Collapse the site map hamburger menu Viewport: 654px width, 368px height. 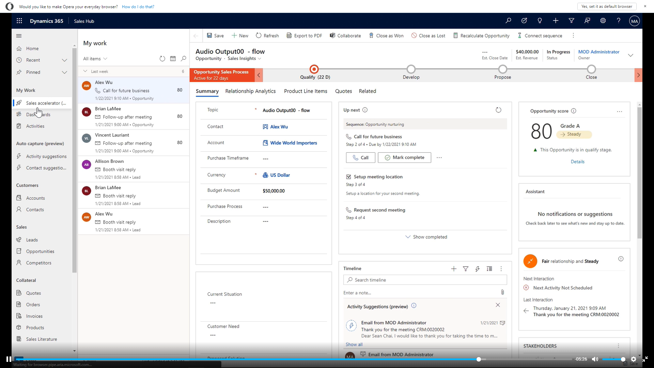point(19,36)
